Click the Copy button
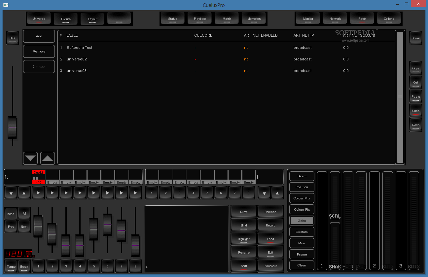Image resolution: width=428 pixels, height=277 pixels. pyautogui.click(x=416, y=68)
